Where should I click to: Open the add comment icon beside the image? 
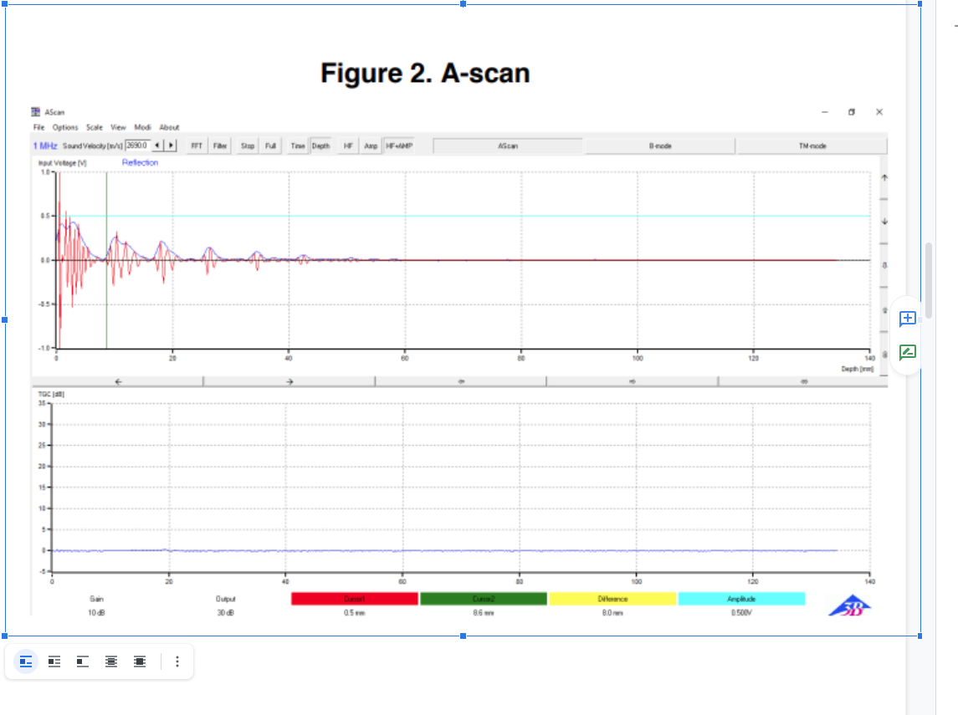906,318
